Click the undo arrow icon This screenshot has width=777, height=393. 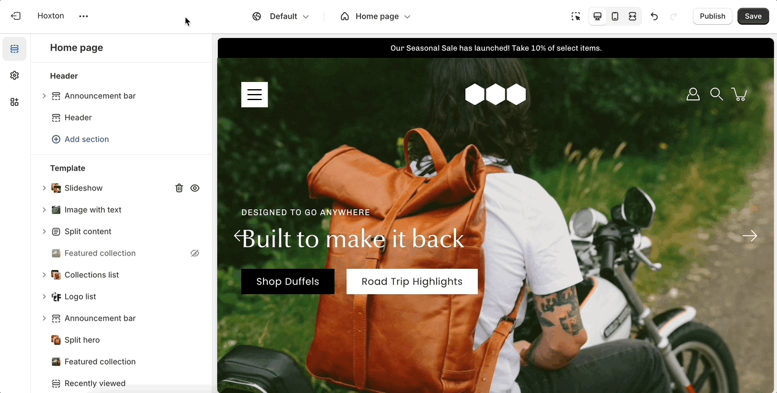coord(654,16)
